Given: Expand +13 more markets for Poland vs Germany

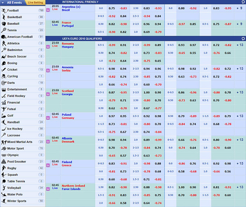Looking at the screenshot, I should 240,116.
